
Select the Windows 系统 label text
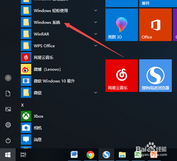click(x=47, y=22)
